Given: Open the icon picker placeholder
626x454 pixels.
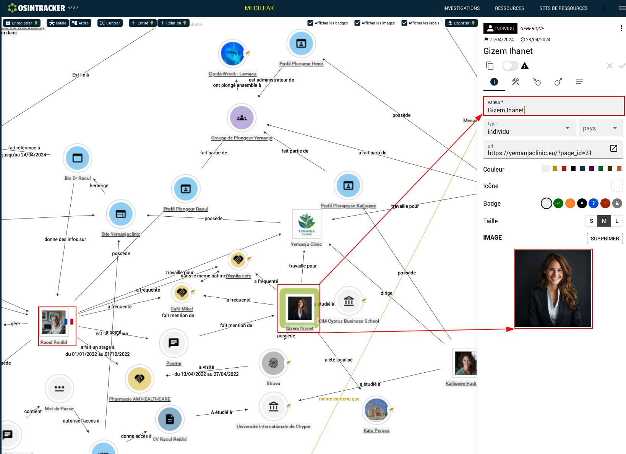Looking at the screenshot, I should pyautogui.click(x=617, y=186).
